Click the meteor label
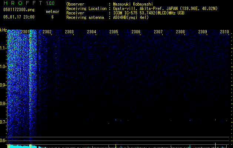 pos(53,11)
